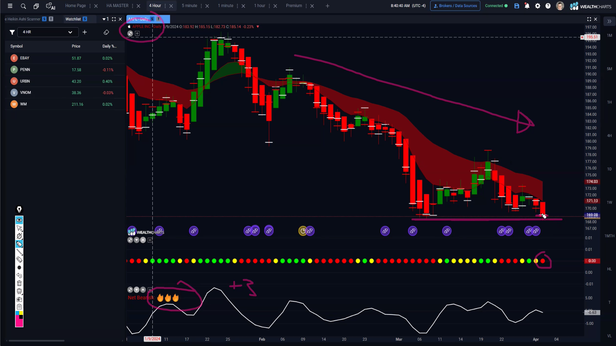Open the settings gear icon

tap(538, 6)
